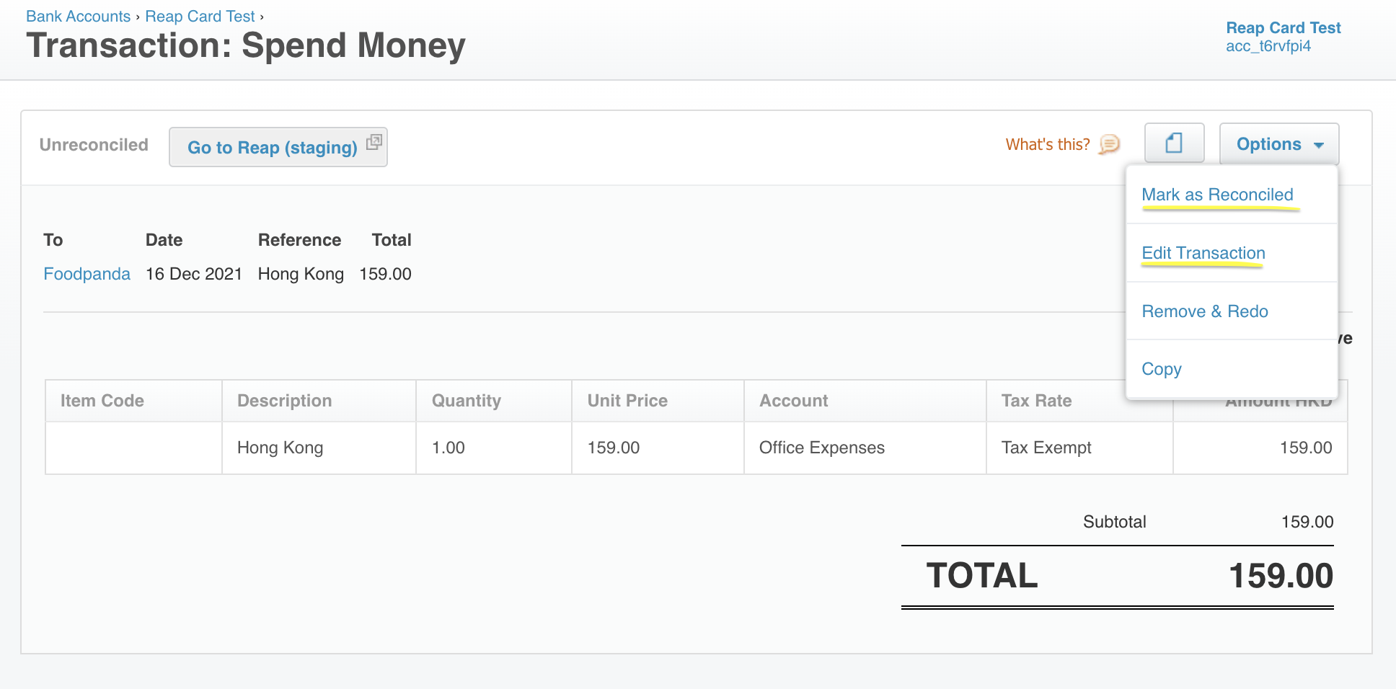Click the Unit Price column header

point(627,401)
